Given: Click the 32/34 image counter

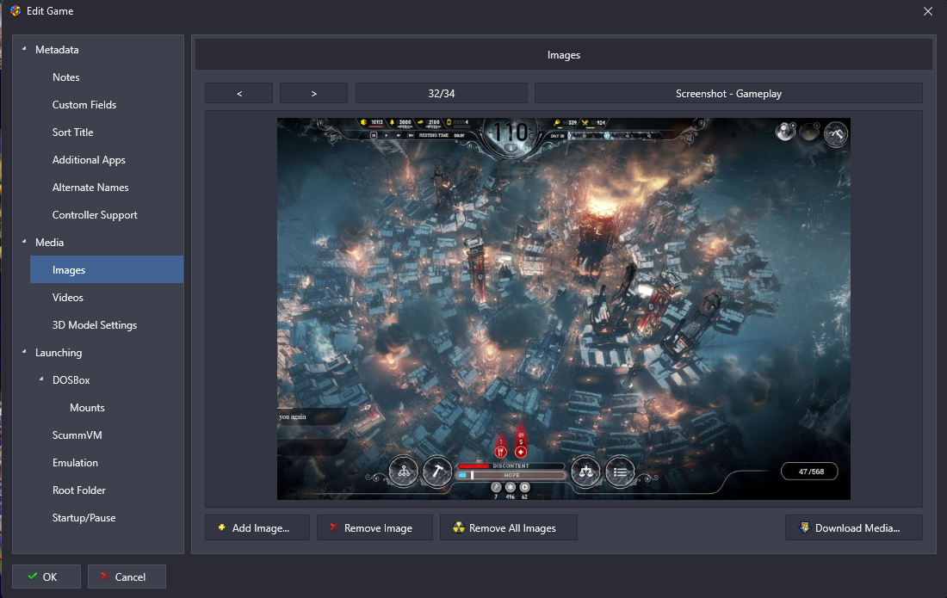Looking at the screenshot, I should pyautogui.click(x=442, y=94).
